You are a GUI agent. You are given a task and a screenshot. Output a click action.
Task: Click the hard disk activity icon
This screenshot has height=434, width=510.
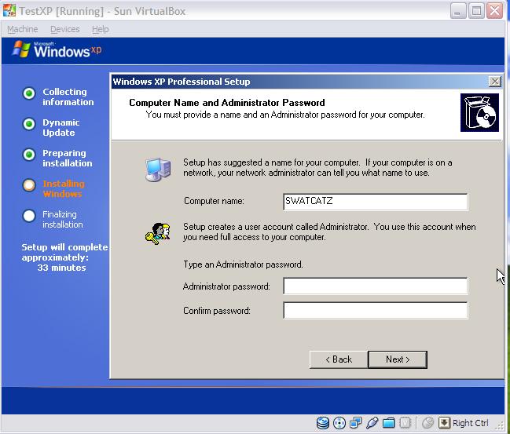pyautogui.click(x=323, y=423)
